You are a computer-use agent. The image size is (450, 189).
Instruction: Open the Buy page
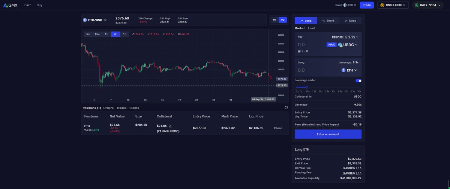[x=39, y=5]
